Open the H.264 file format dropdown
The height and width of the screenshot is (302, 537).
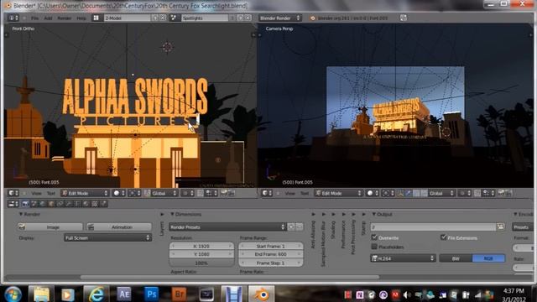(x=403, y=258)
